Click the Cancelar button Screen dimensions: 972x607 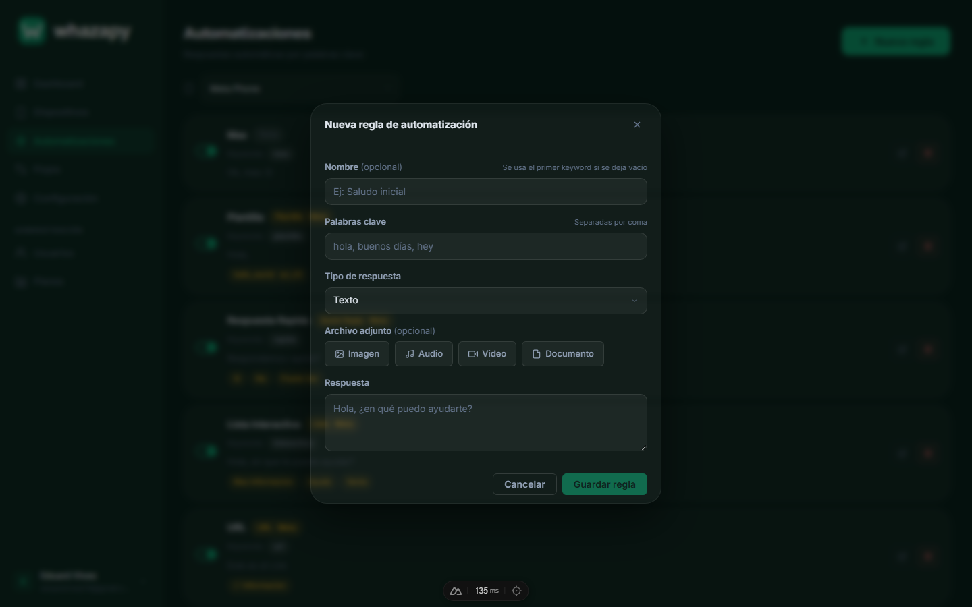[x=524, y=484]
